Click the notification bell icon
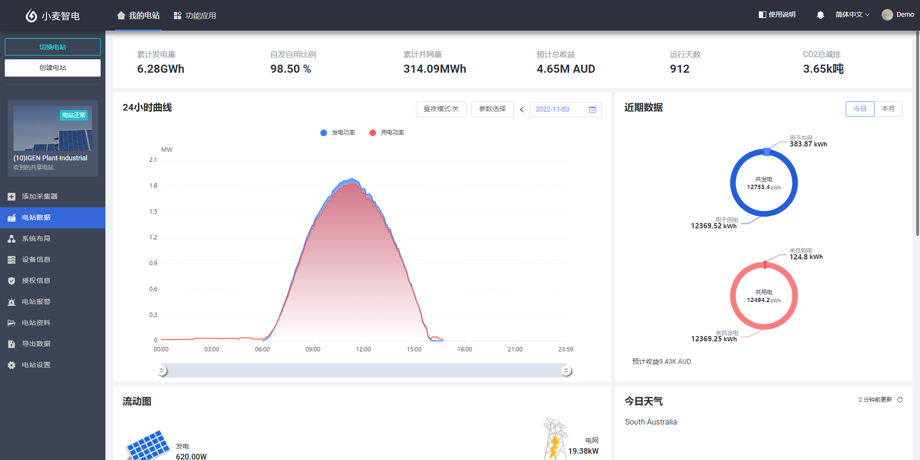920x460 pixels. (820, 15)
